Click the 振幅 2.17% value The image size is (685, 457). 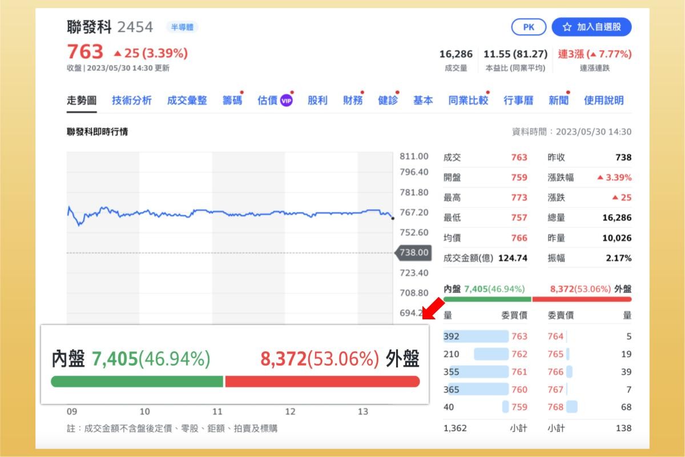[x=619, y=258]
